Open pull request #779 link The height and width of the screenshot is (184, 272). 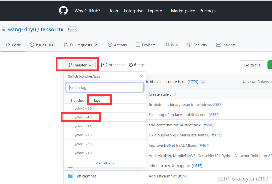point(193,82)
